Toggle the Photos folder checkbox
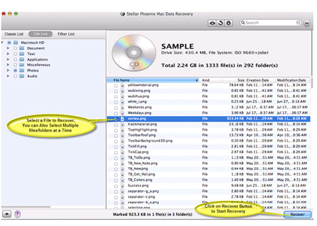Screen dimensions: 317x226 coord(15,70)
